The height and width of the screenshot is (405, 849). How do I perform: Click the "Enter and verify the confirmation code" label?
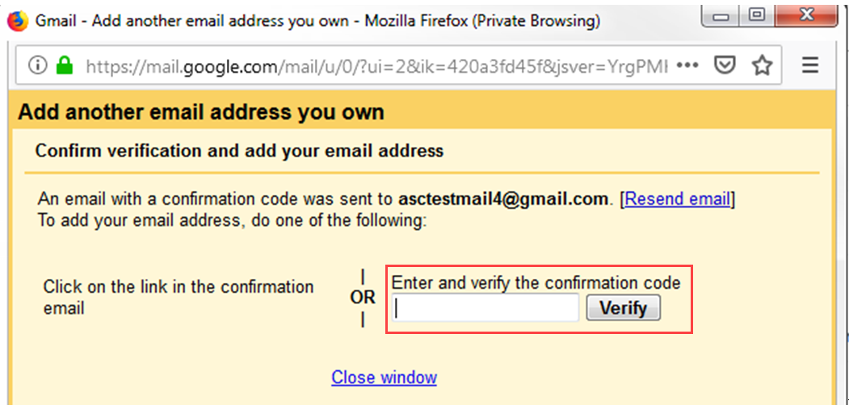(x=536, y=282)
